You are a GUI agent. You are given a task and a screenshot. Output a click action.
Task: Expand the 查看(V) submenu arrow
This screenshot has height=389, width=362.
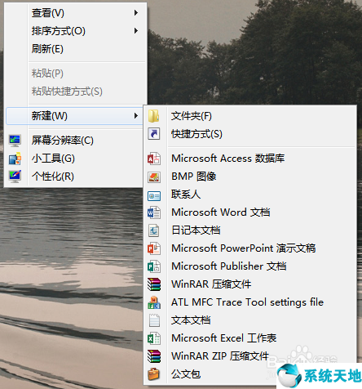pos(136,13)
